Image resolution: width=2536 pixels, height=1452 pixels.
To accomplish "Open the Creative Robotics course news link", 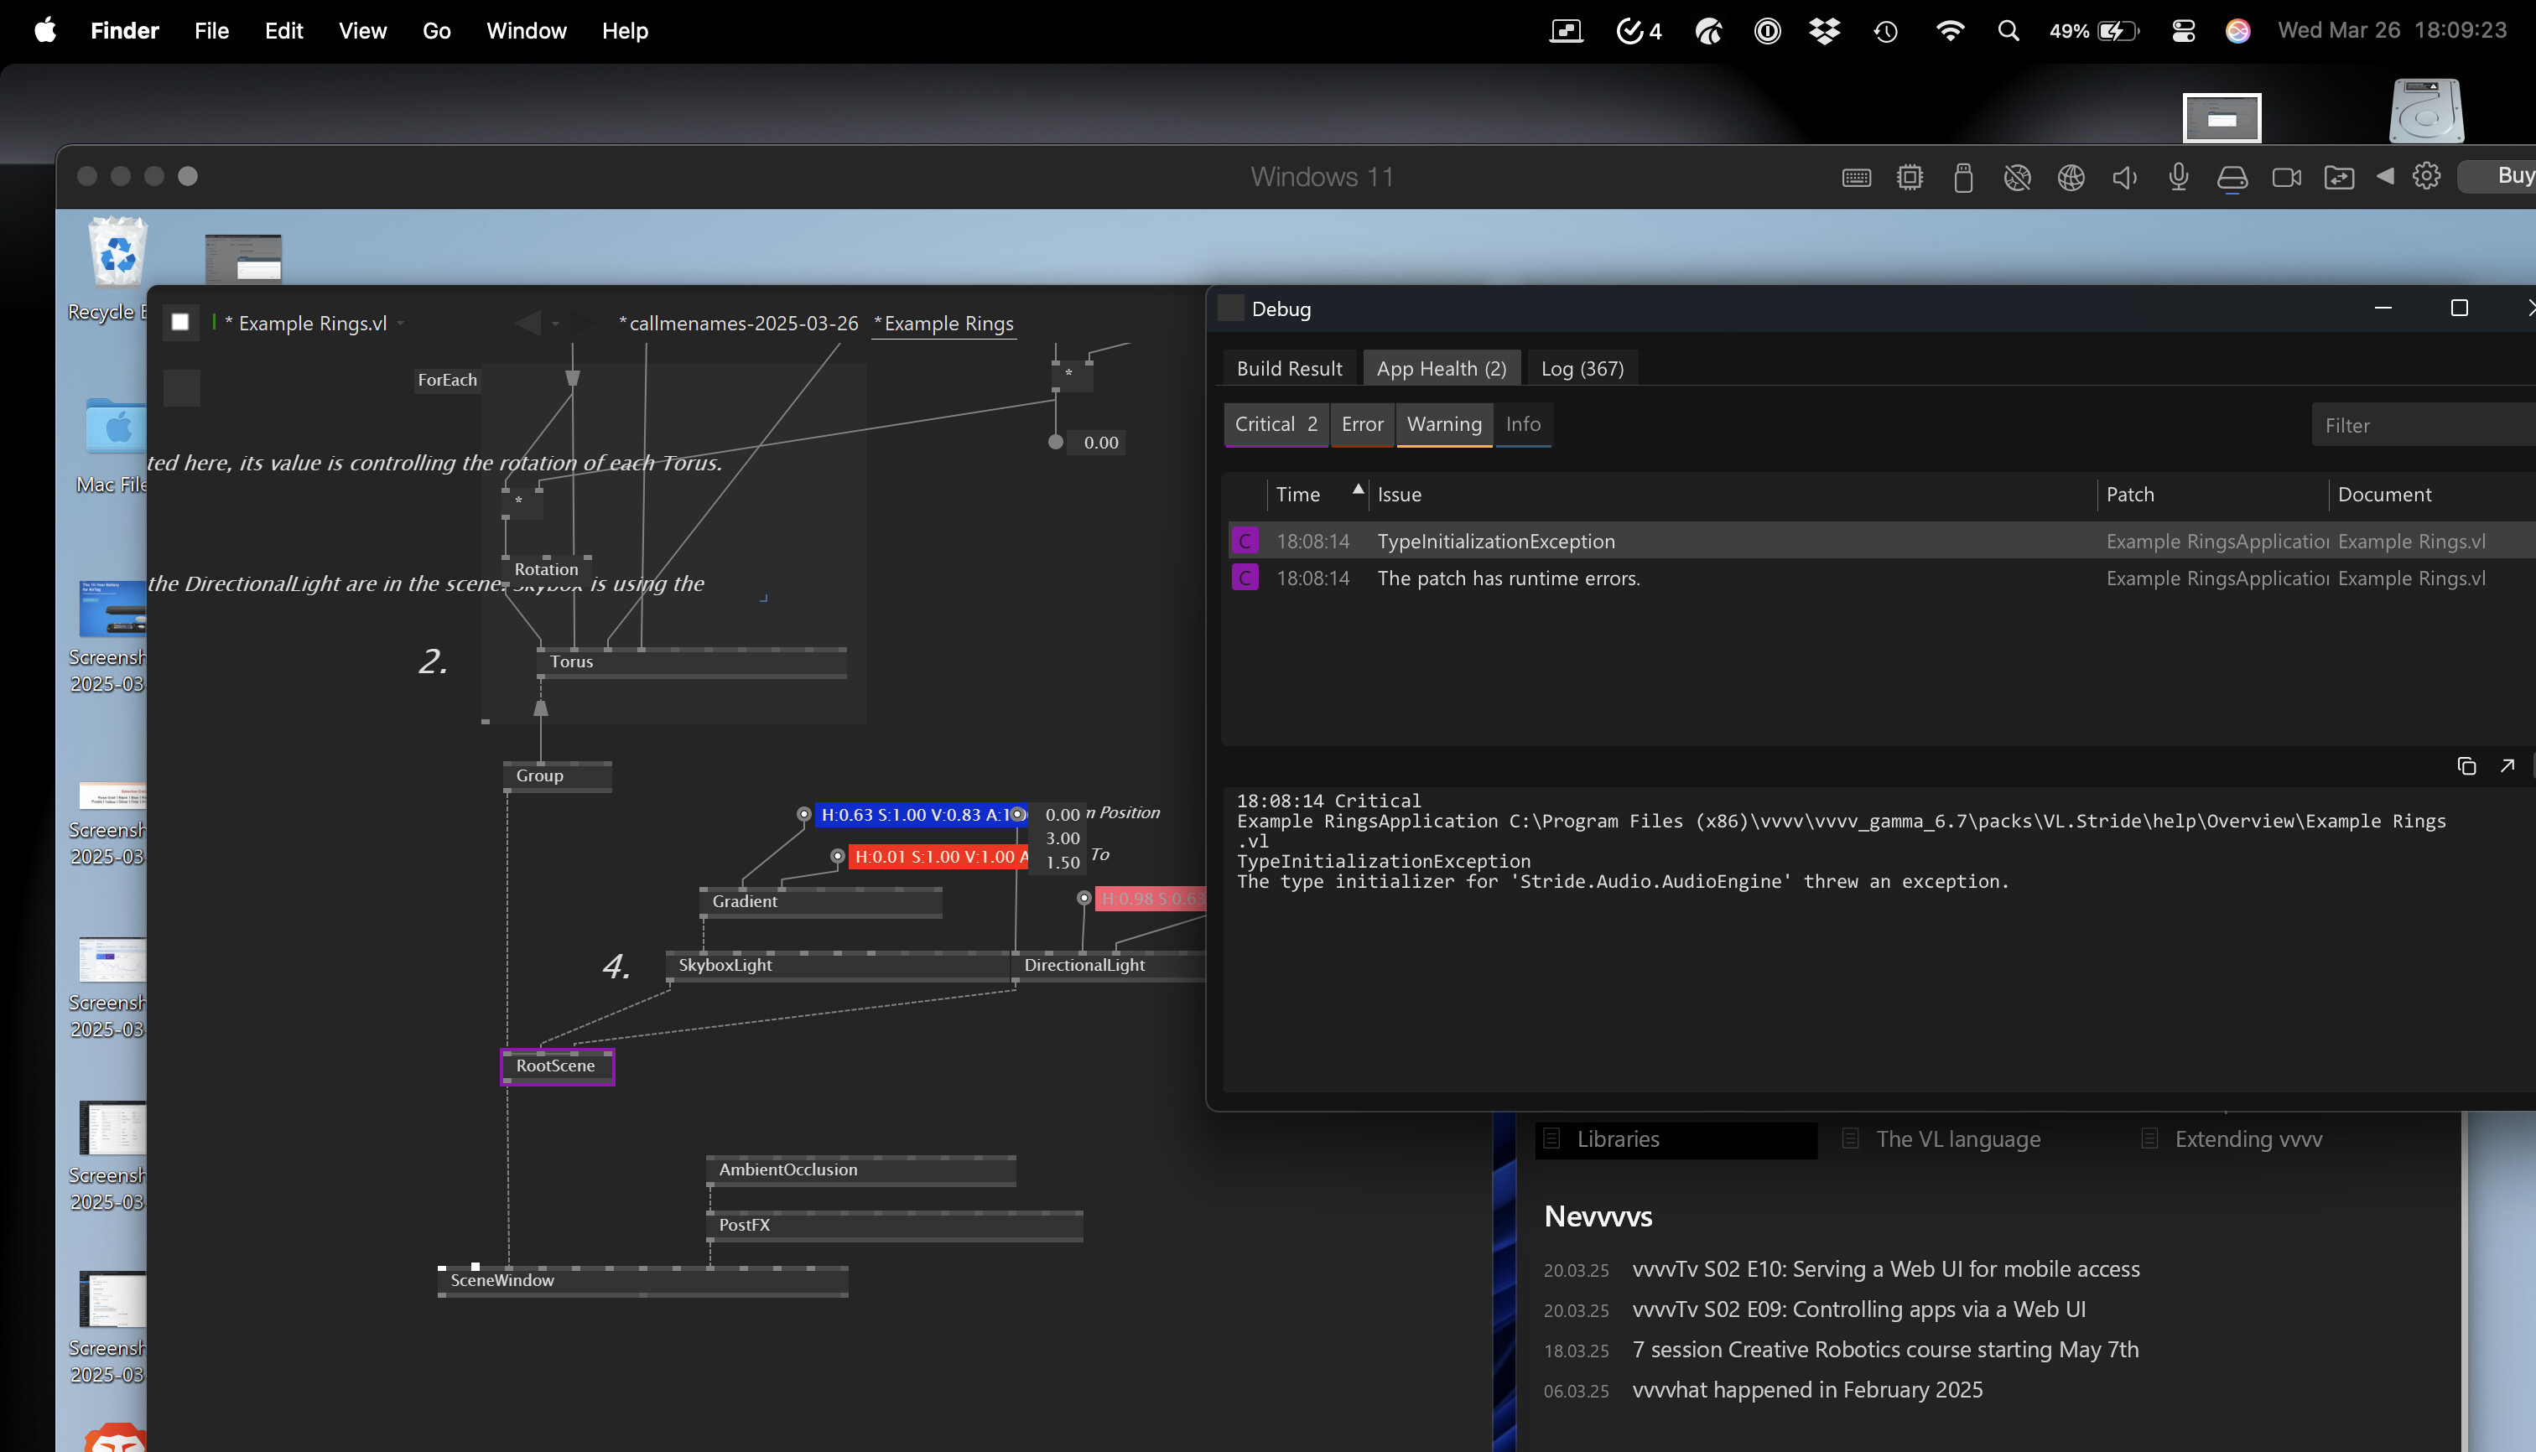I will (1885, 1351).
